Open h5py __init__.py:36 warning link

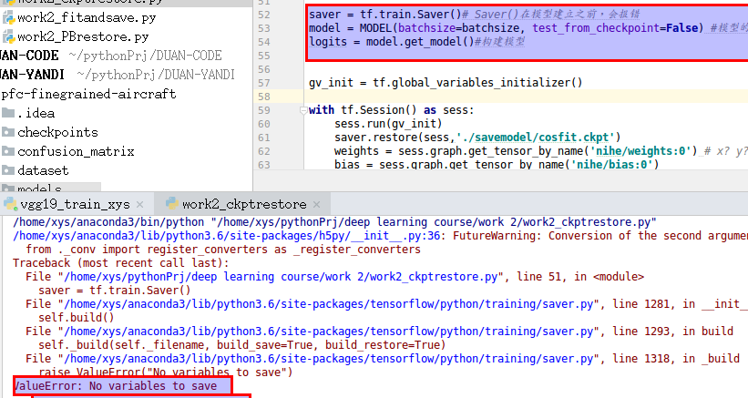(229, 236)
